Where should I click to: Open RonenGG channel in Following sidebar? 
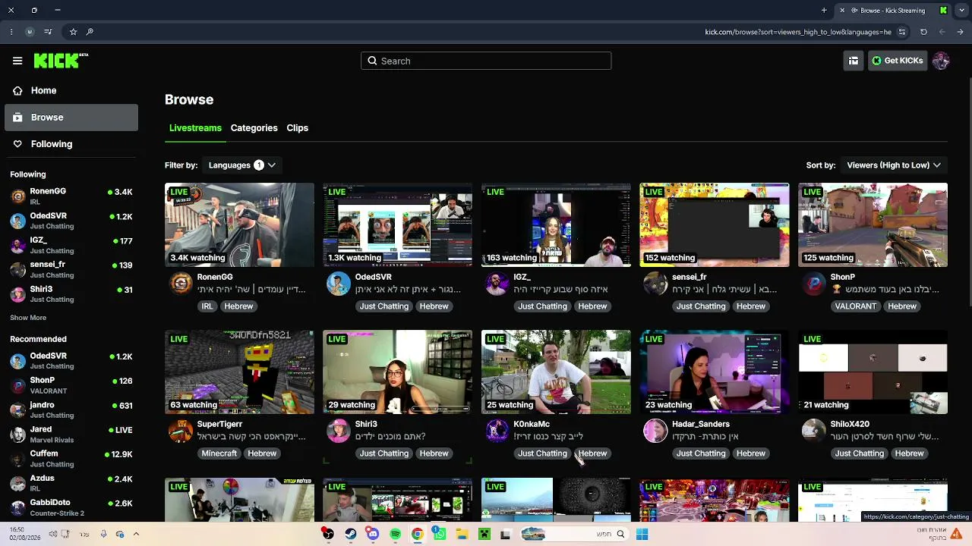[x=71, y=196]
